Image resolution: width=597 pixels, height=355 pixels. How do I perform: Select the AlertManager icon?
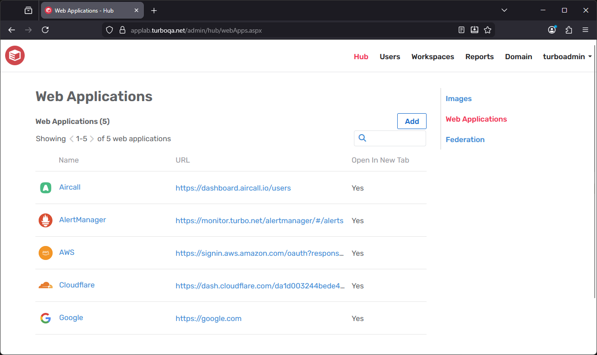[45, 220]
